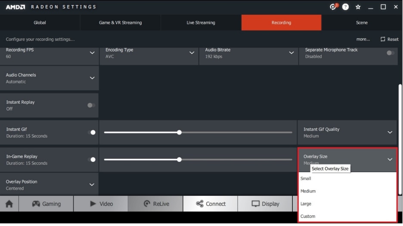Open the Live Streaming tab

201,23
